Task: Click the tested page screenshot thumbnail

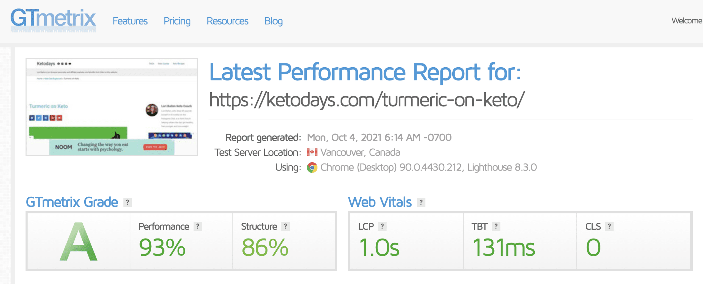Action: pos(112,107)
